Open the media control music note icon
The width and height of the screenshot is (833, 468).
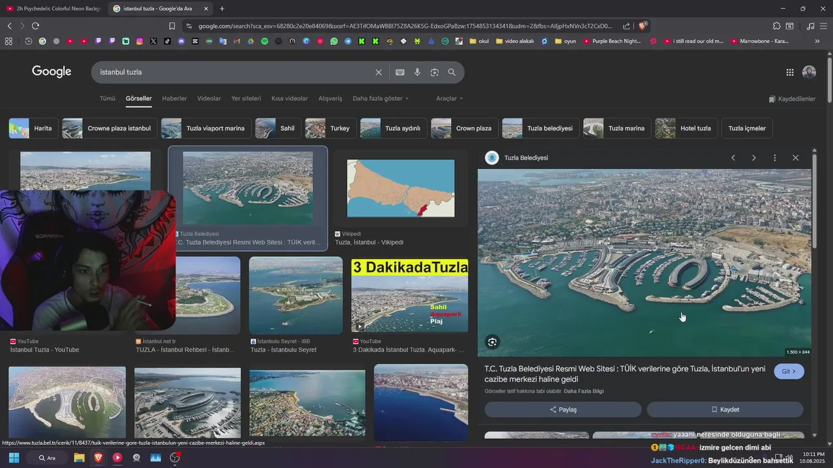(810, 26)
